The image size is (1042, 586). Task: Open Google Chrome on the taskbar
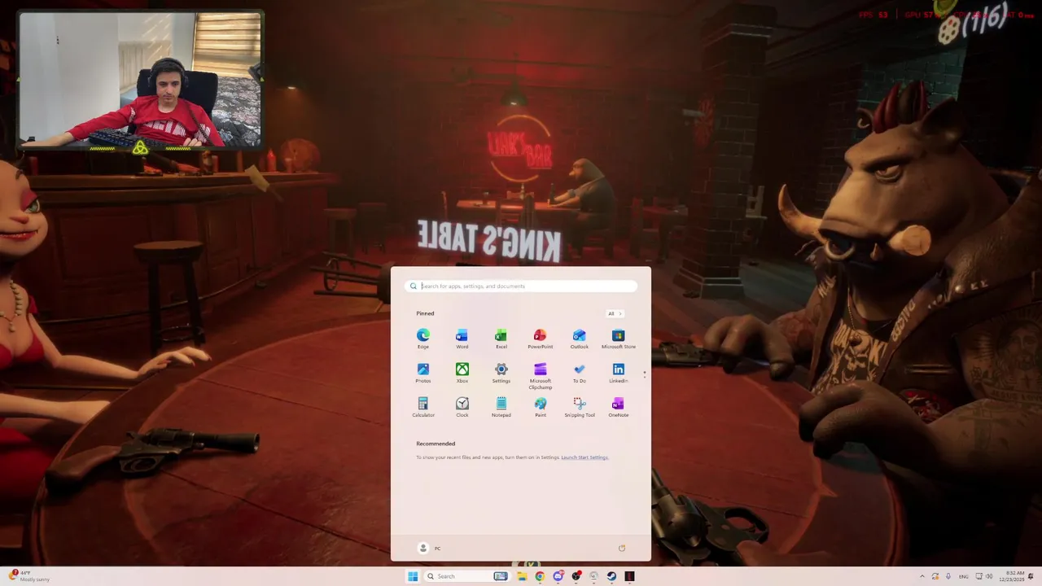[x=540, y=576]
